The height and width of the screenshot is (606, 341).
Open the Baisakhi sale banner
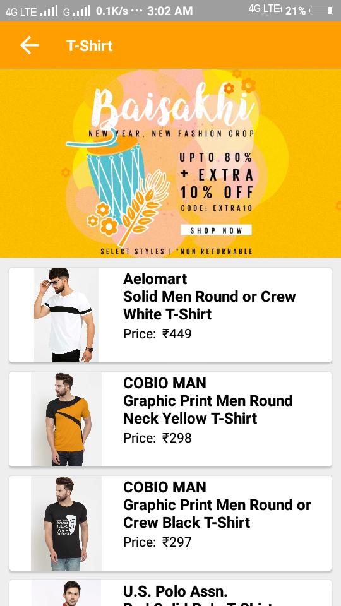[170, 163]
